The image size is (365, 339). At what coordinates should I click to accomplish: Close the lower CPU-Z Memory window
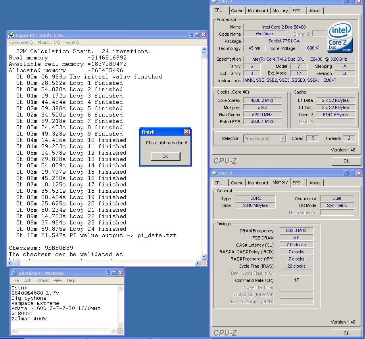[x=359, y=173]
